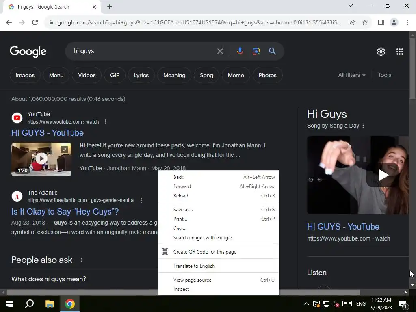Click the YouTube site favicon
Image resolution: width=416 pixels, height=312 pixels.
(17, 118)
